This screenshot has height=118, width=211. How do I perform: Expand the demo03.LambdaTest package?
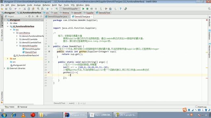17,42
